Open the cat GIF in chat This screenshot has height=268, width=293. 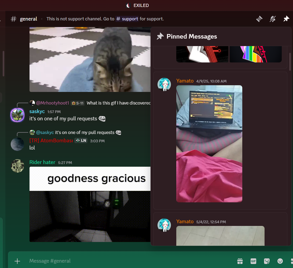click(90, 59)
